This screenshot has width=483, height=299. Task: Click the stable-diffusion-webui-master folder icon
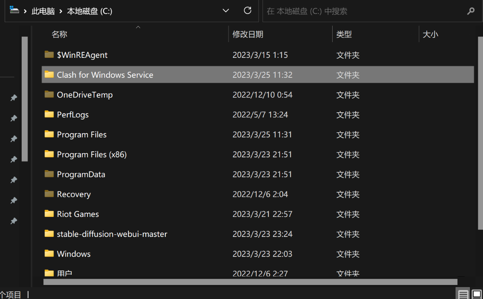point(49,234)
